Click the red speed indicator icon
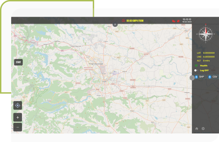 coord(123,21)
